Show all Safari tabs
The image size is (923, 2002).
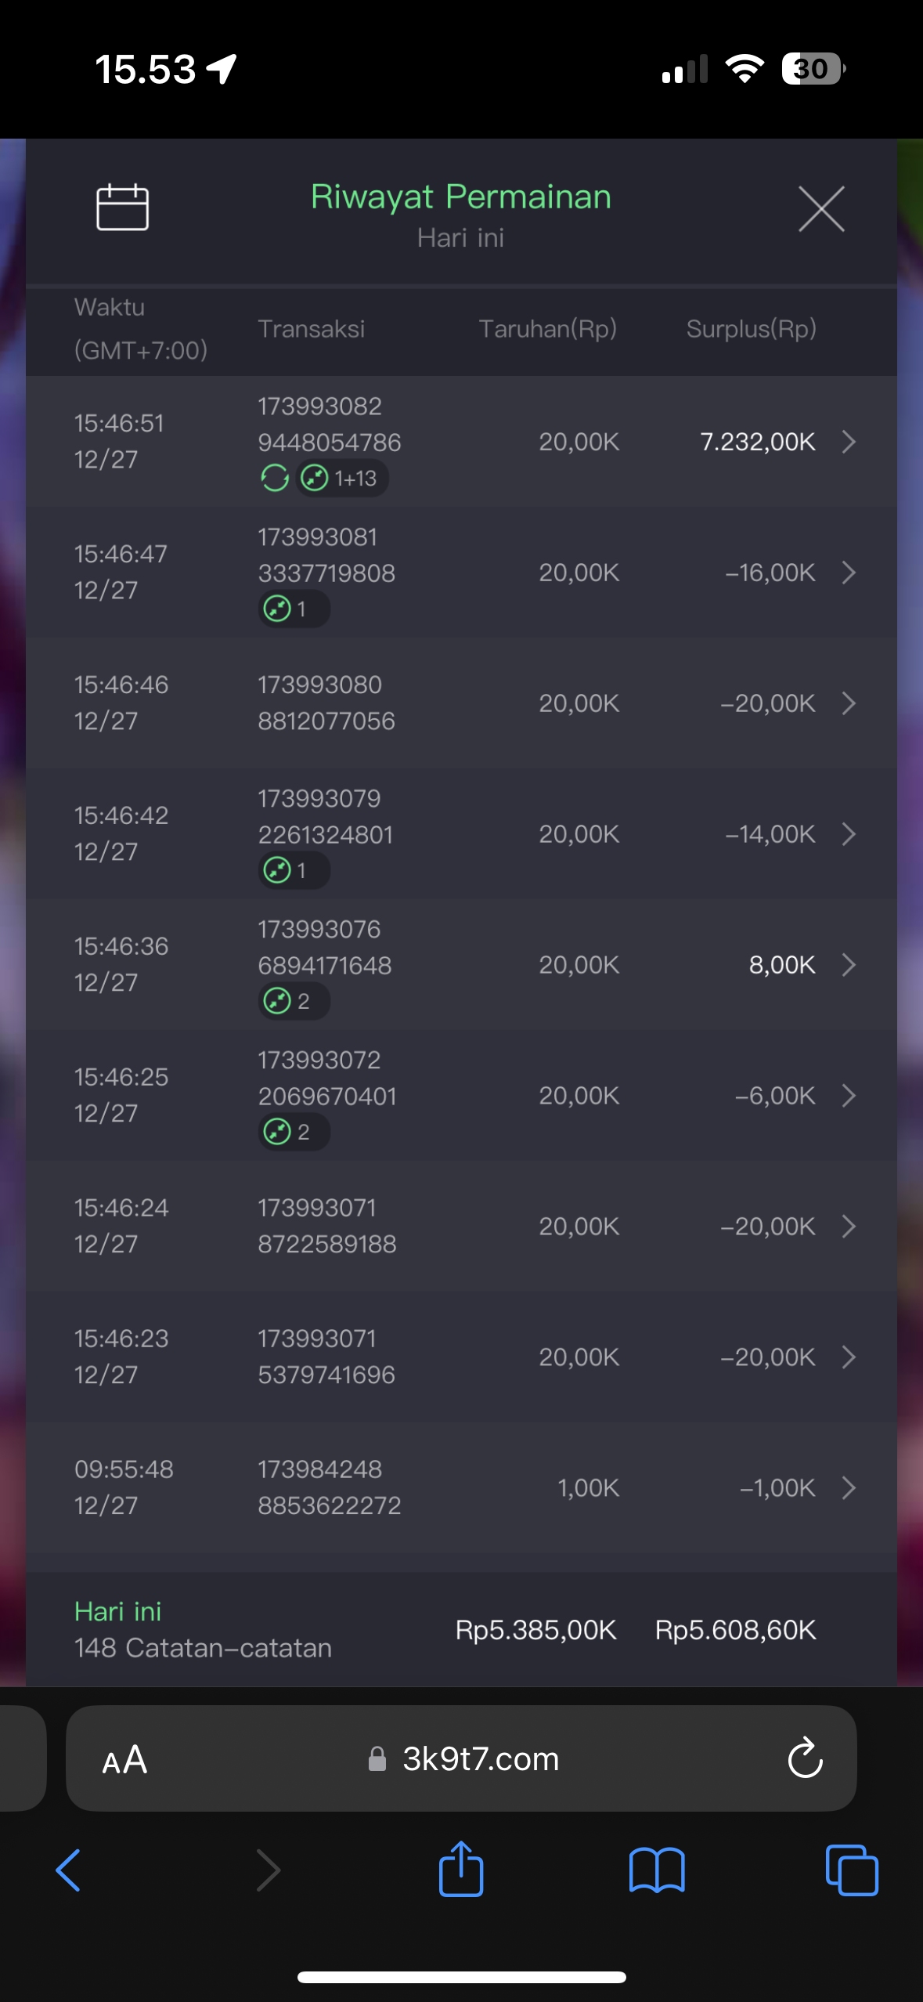[851, 1870]
